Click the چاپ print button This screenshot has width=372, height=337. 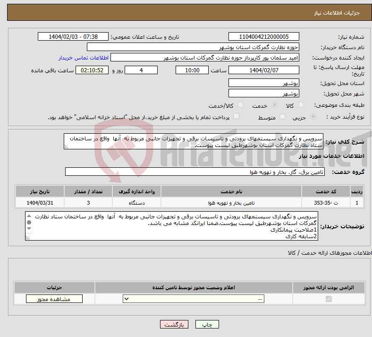(x=207, y=324)
